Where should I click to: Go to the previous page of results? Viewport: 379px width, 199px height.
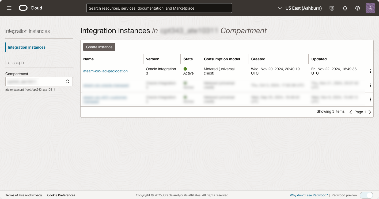click(x=351, y=112)
